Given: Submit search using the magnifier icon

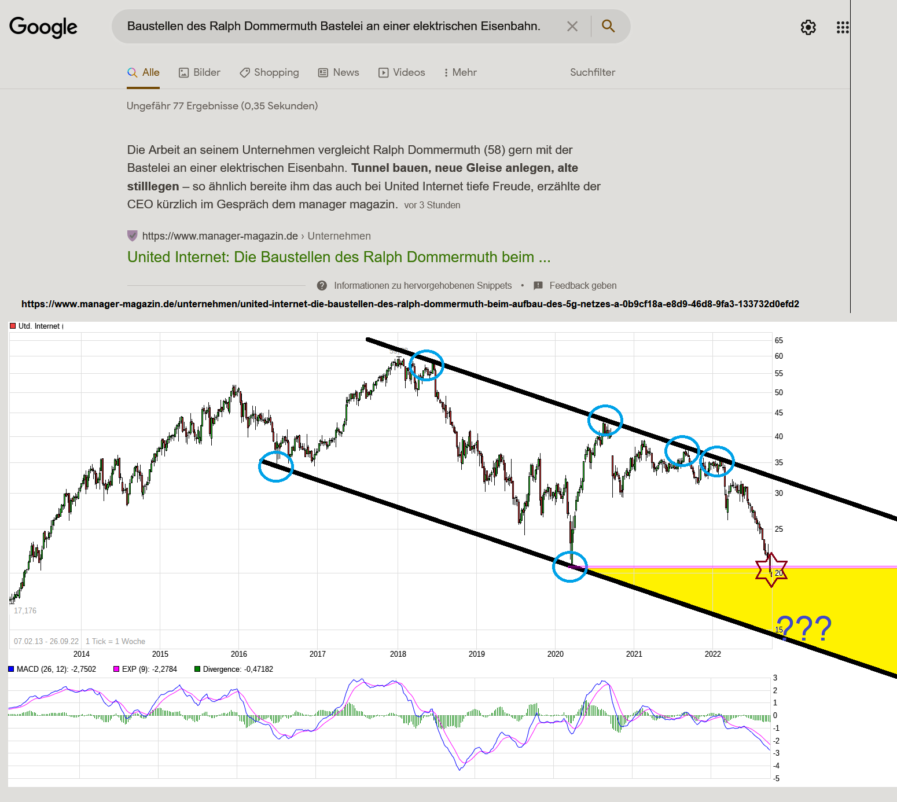Looking at the screenshot, I should (x=608, y=26).
